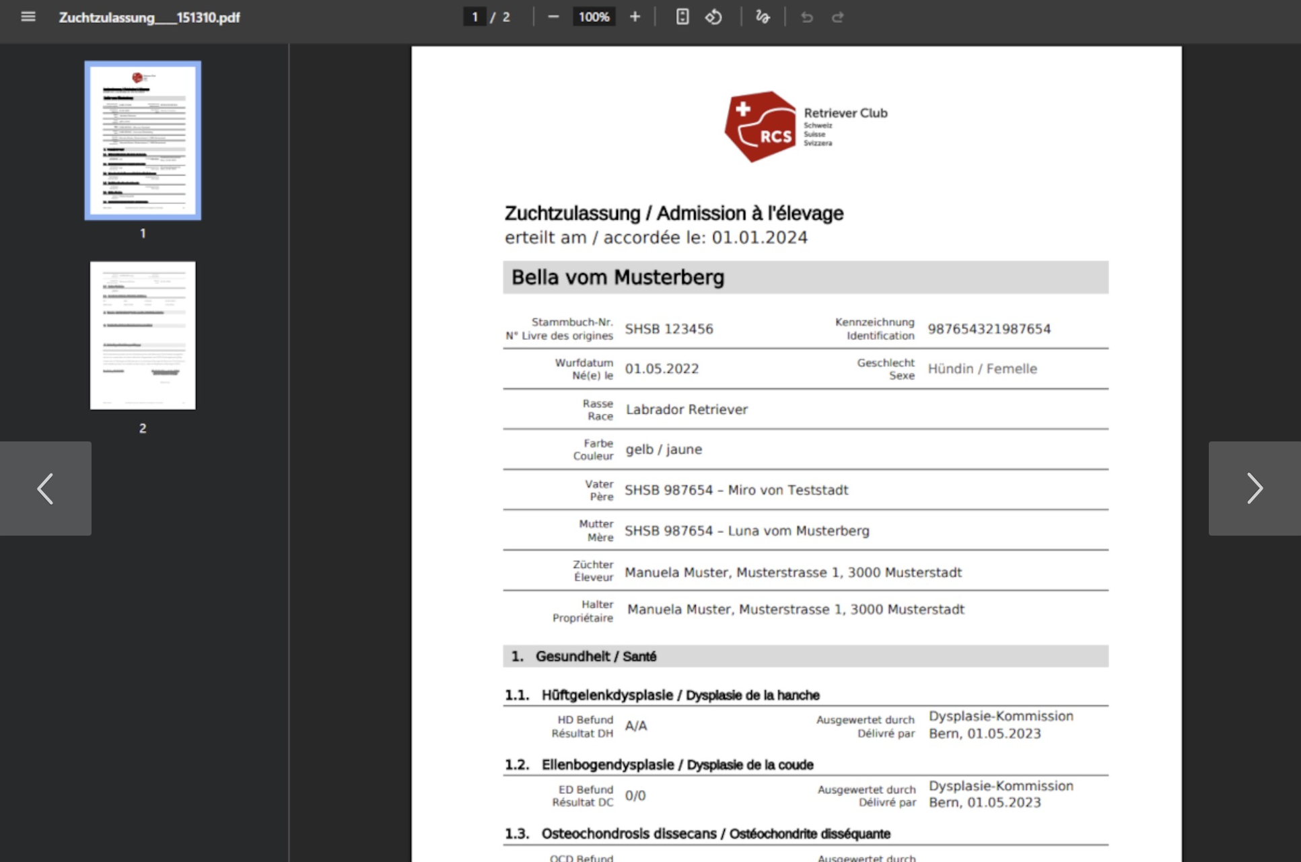Image resolution: width=1301 pixels, height=862 pixels.
Task: Click the Bella vom Musterberg heading
Action: (617, 277)
